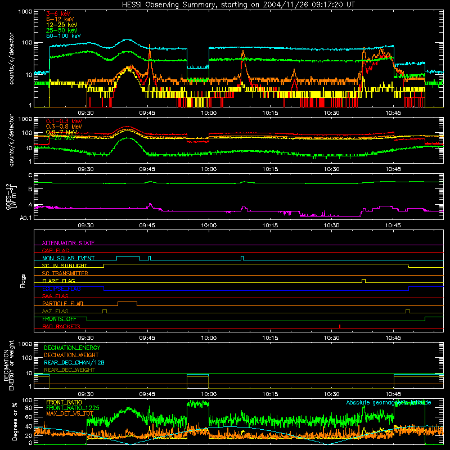Click the Flags panel axis title
The height and width of the screenshot is (450, 450).
pos(22,281)
